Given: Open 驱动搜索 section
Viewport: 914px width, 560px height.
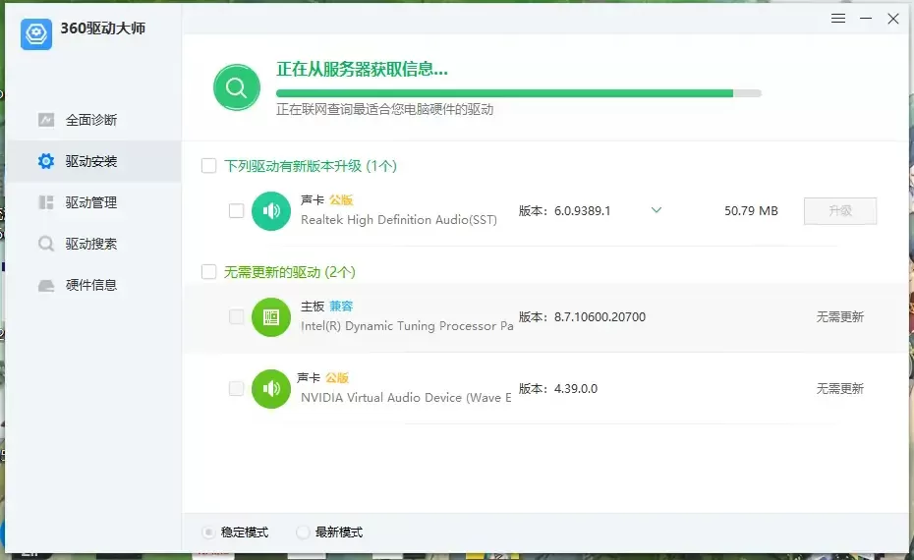Looking at the screenshot, I should click(x=93, y=244).
